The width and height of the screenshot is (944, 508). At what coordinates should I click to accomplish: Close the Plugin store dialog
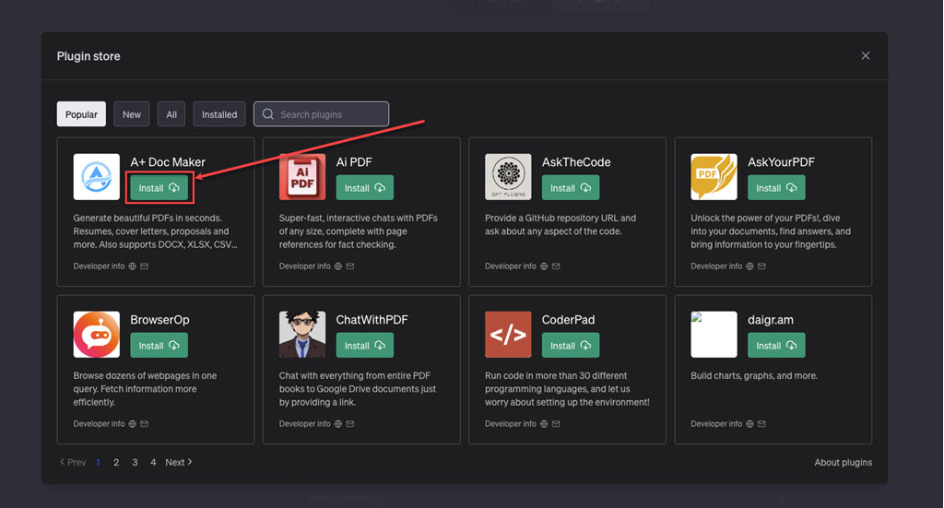[x=866, y=56]
